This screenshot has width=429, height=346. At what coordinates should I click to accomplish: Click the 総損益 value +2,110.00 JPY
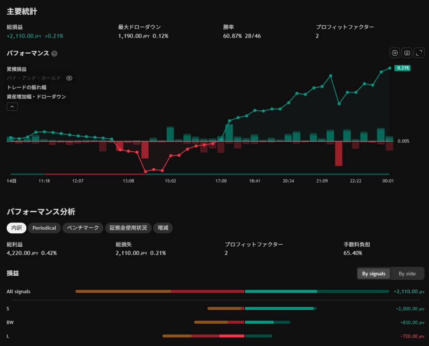pos(24,36)
